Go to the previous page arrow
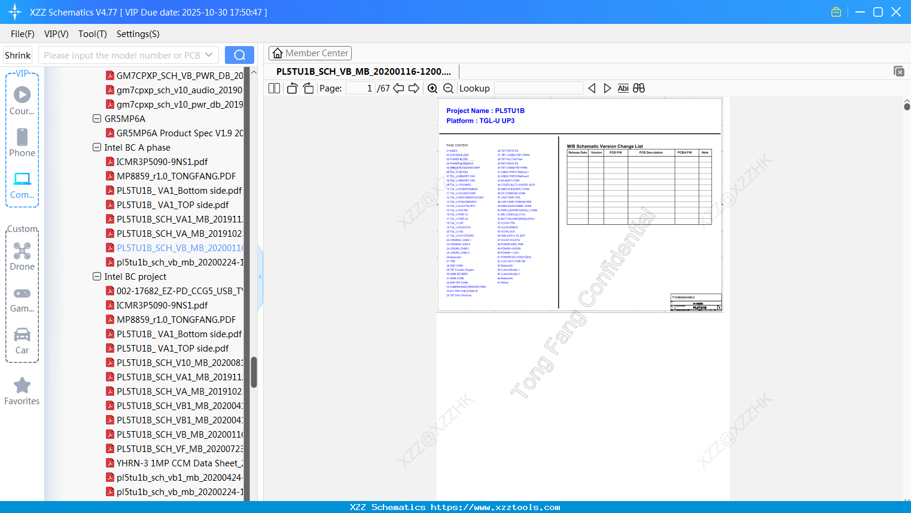This screenshot has width=911, height=513. [398, 88]
